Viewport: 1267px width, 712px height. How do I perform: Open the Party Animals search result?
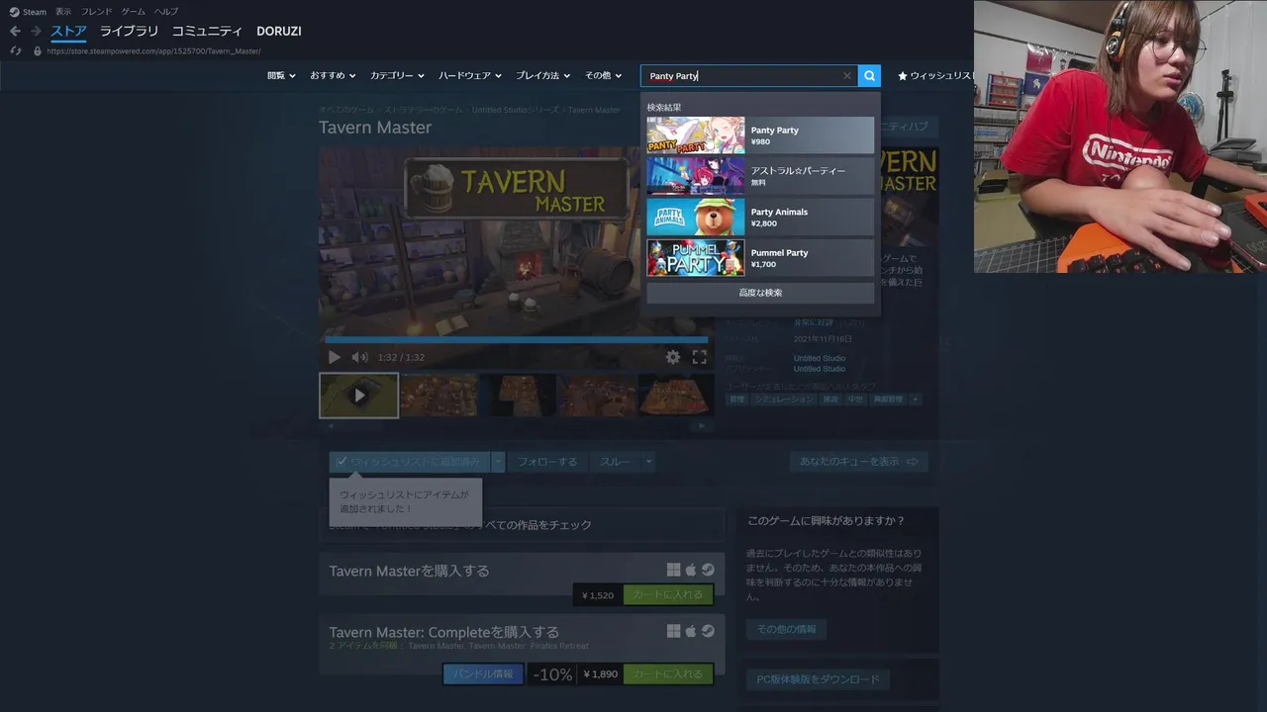point(760,217)
